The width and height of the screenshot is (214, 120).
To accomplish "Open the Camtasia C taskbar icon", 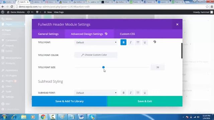I will coord(52,117).
